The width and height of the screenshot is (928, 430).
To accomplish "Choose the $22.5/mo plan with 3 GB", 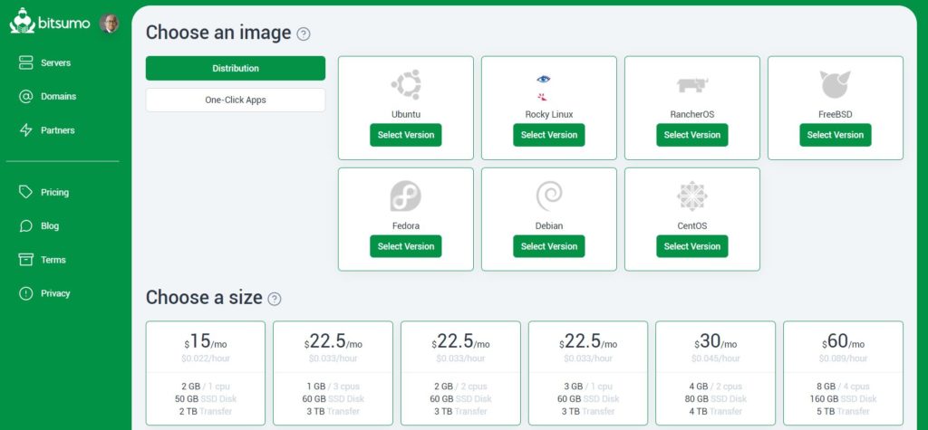I will coord(587,373).
